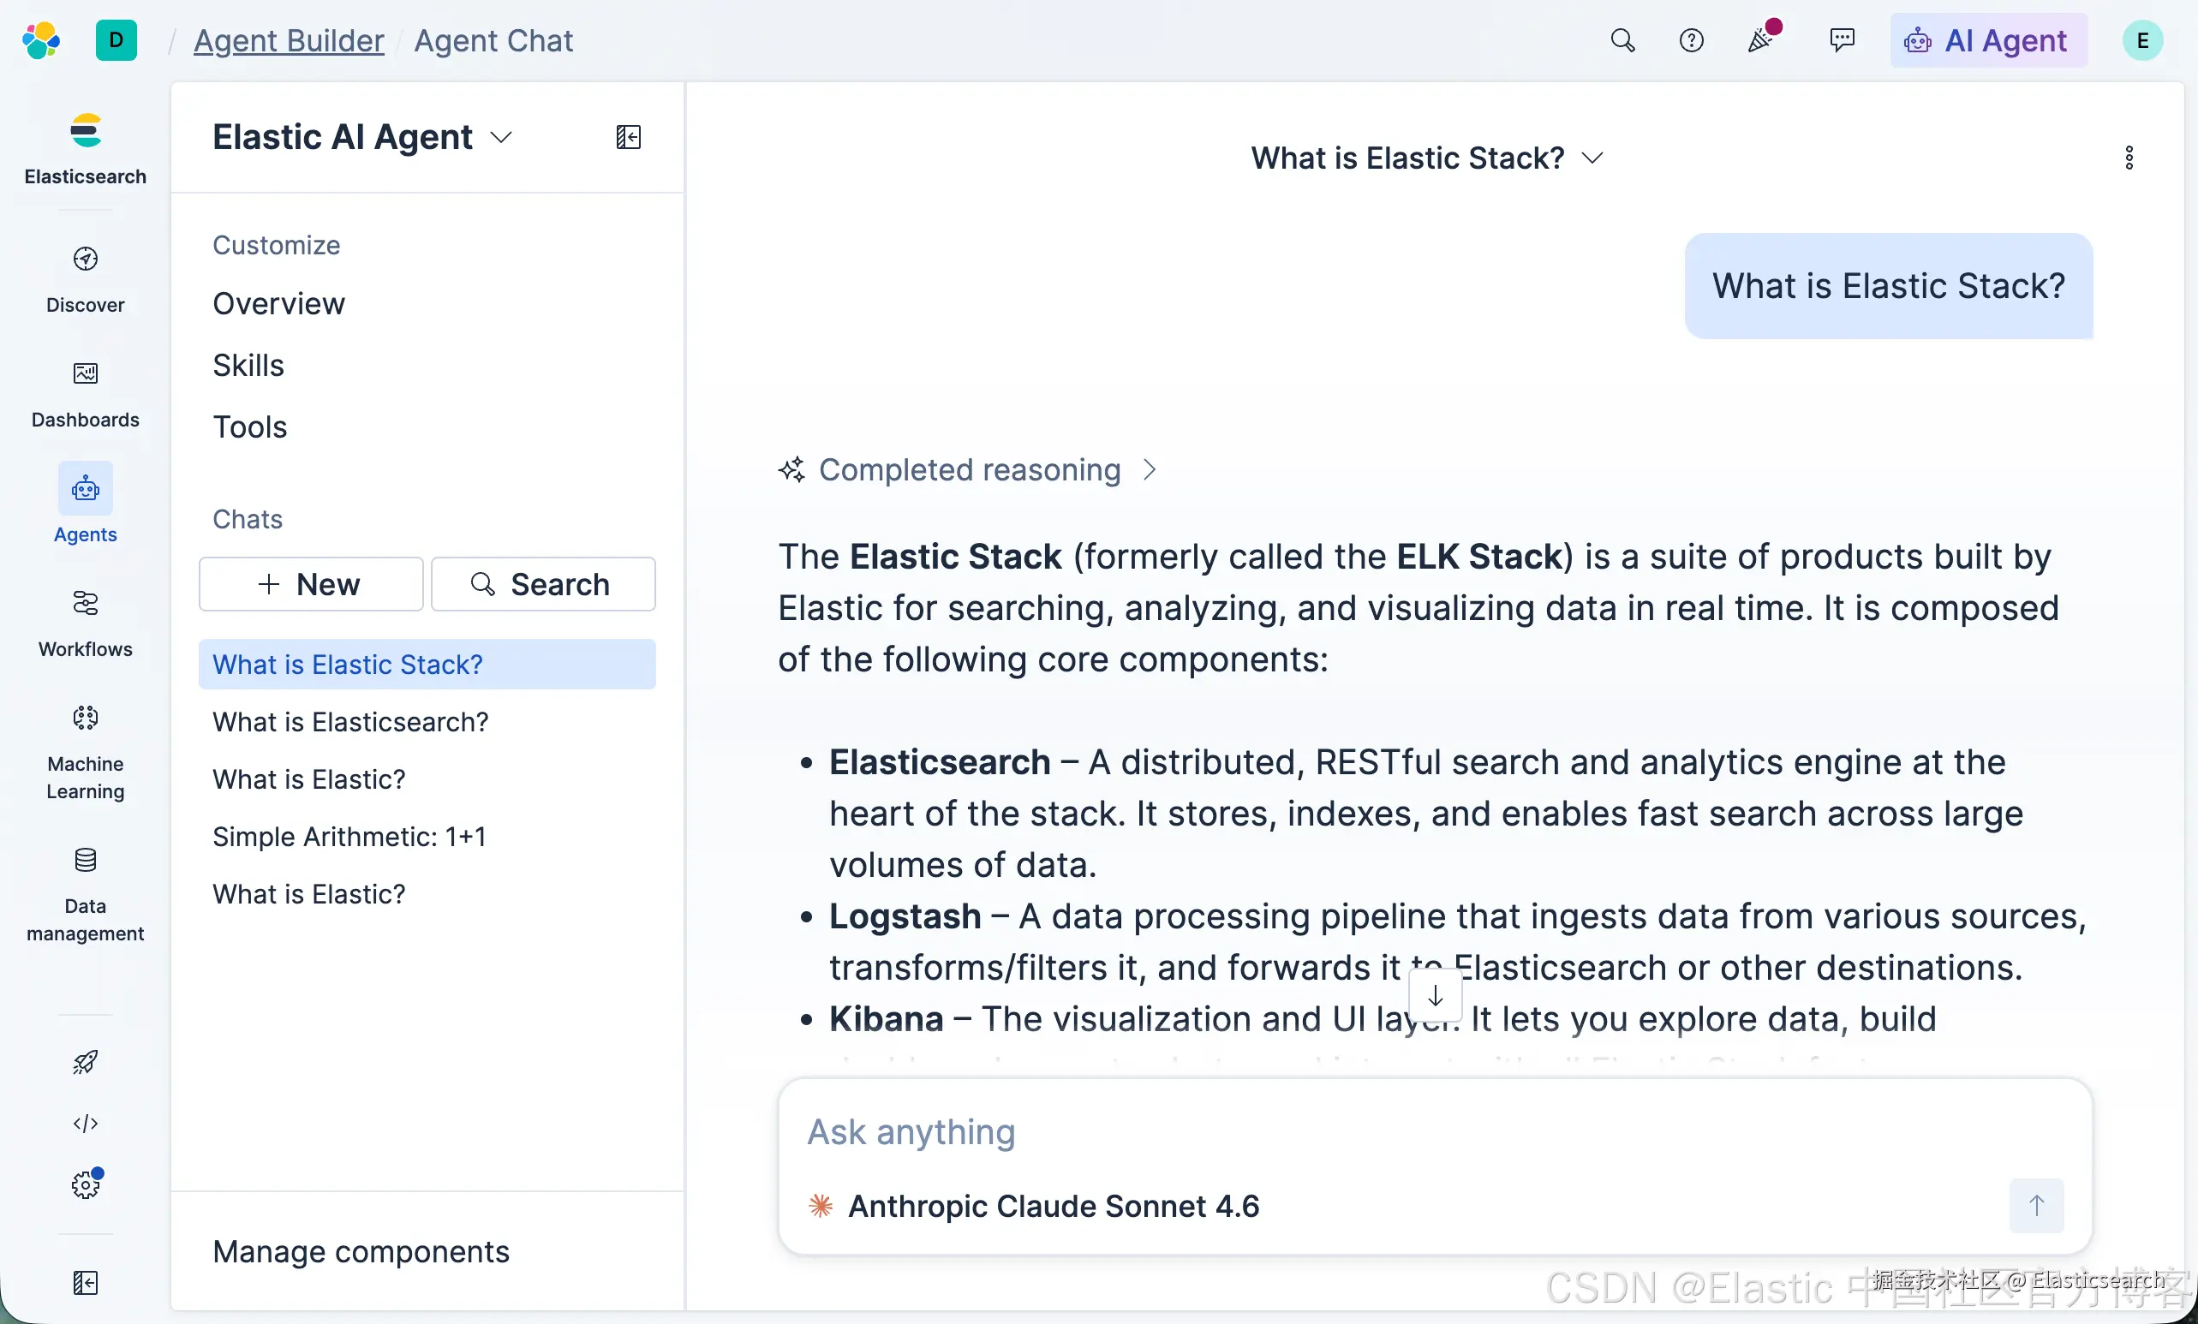Image resolution: width=2198 pixels, height=1324 pixels.
Task: Open Dashboards from the sidebar
Action: (86, 395)
